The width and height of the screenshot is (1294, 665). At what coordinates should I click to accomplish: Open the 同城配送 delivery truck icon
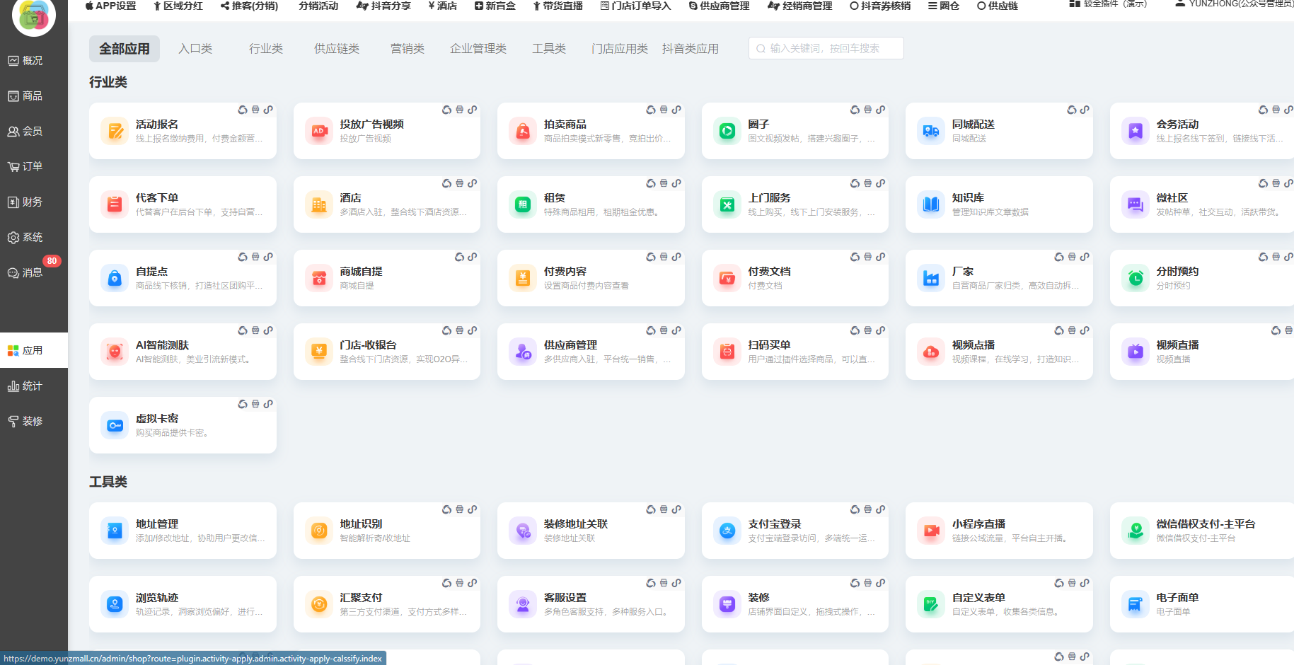[931, 131]
